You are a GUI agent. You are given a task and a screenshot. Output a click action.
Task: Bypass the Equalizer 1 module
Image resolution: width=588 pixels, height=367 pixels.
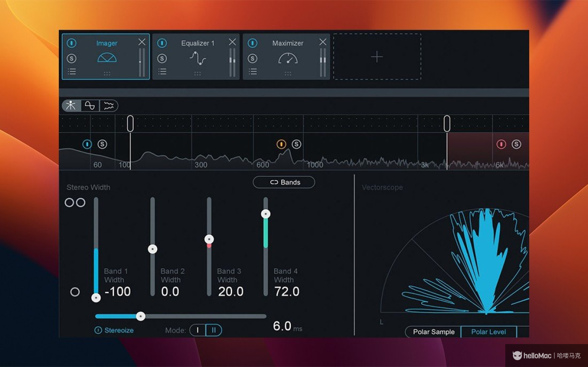pos(162,43)
